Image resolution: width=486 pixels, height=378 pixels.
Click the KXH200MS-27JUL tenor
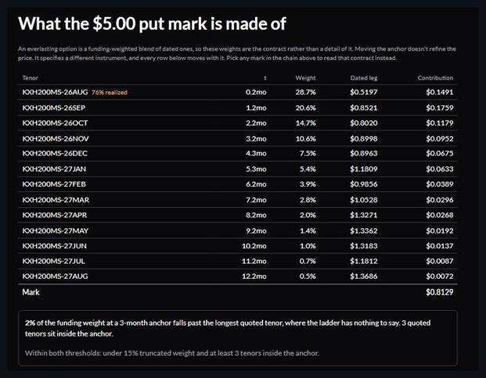click(x=54, y=261)
